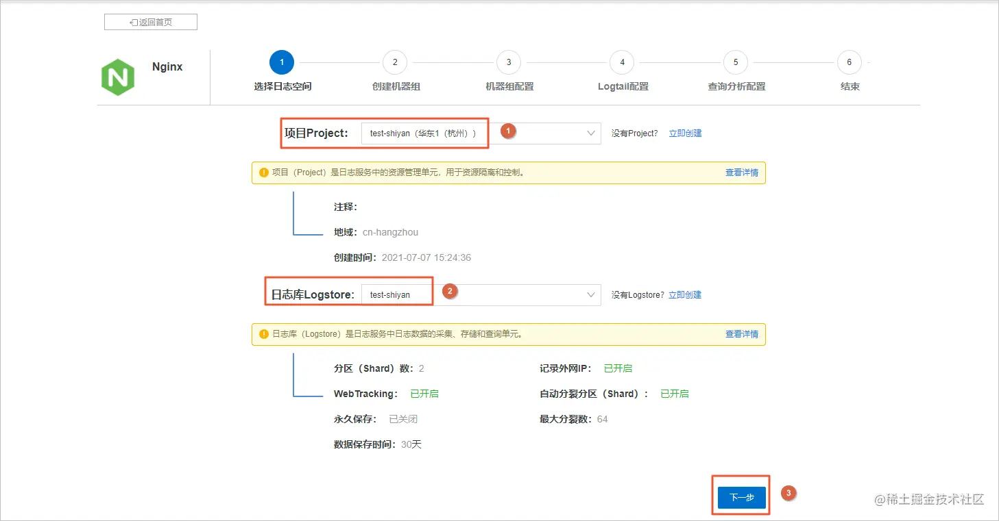Click 立即创建 link next to 没有Project?
Viewport: 999px width, 521px height.
pyautogui.click(x=685, y=134)
